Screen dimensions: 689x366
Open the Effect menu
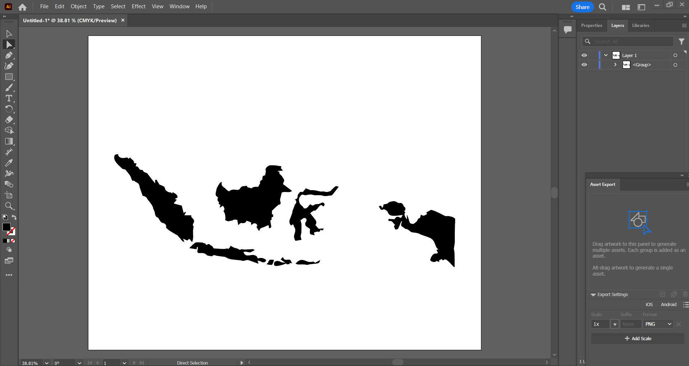click(138, 6)
